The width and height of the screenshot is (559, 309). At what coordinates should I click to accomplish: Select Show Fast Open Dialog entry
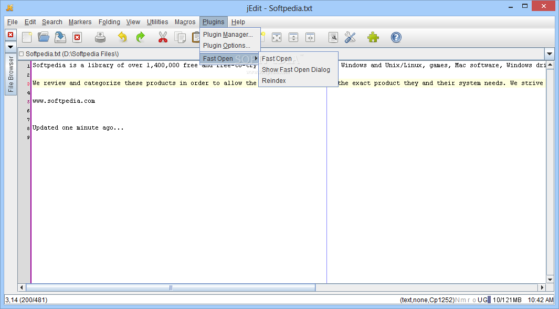[298, 69]
